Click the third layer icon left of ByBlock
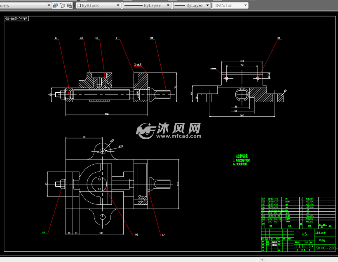338x262 pixels. (x=70, y=5)
